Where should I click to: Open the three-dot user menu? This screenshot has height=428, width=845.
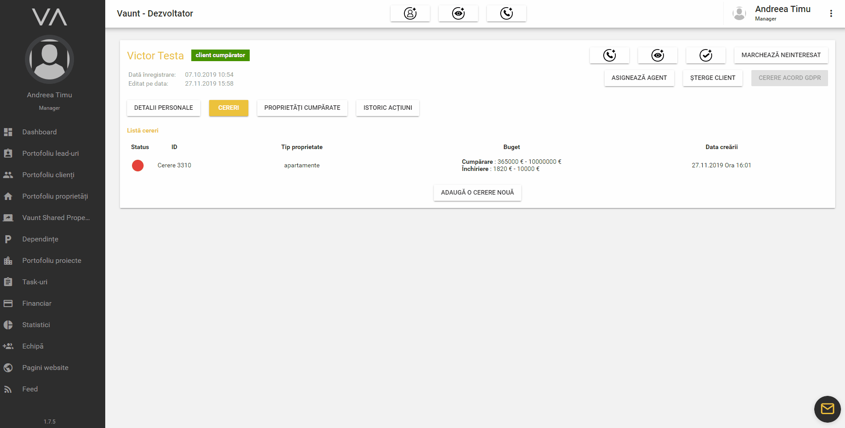(x=831, y=13)
